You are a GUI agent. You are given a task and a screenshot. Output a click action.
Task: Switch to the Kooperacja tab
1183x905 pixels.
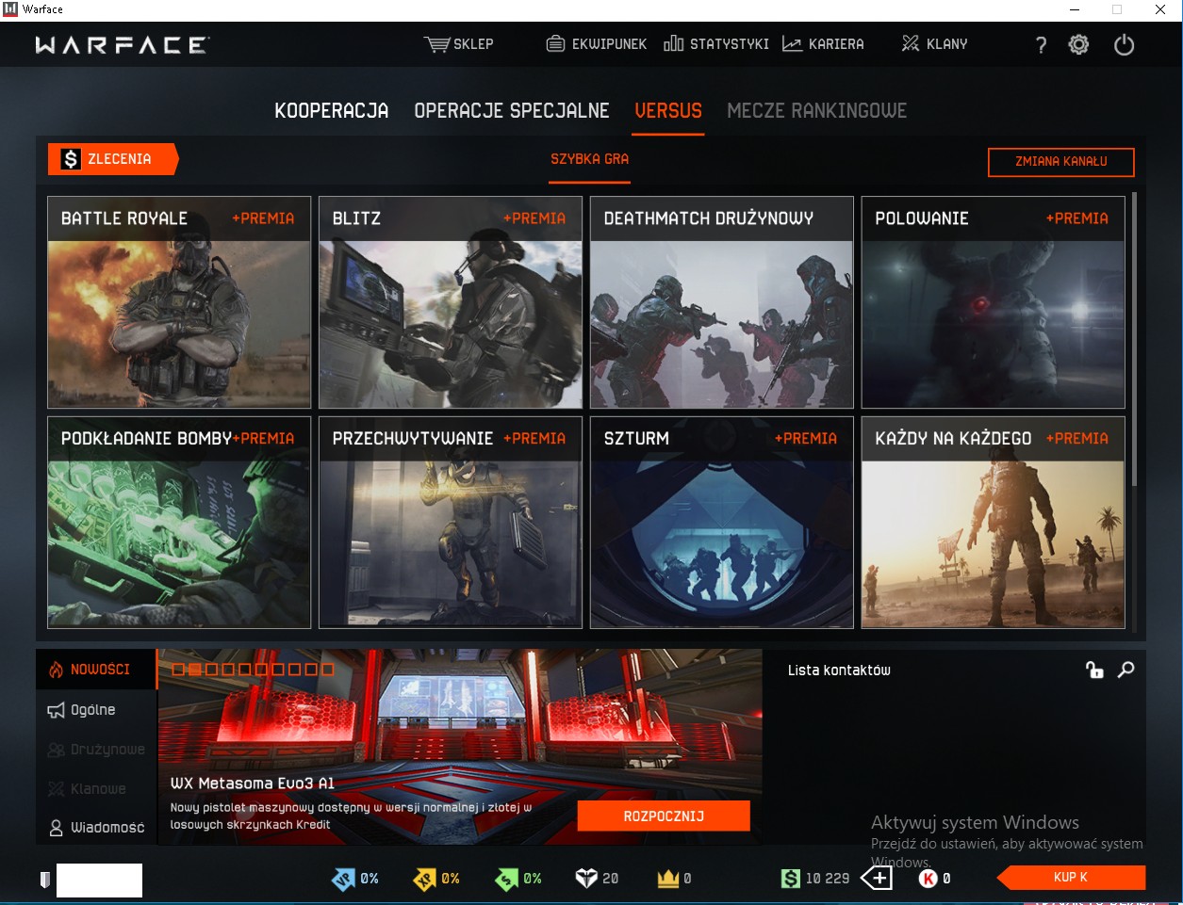point(332,111)
